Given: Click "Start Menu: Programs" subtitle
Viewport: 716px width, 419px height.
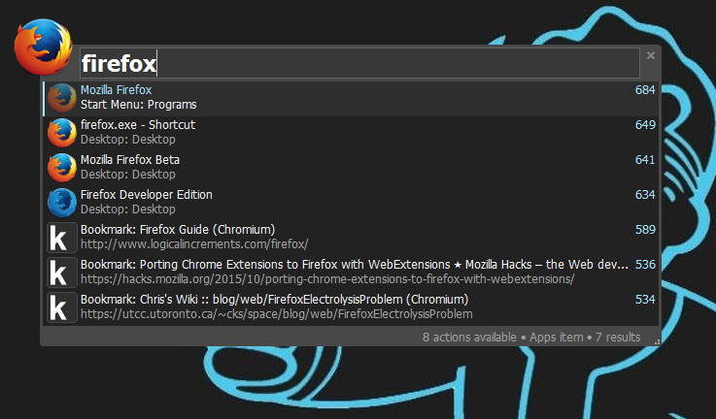Looking at the screenshot, I should coord(139,105).
